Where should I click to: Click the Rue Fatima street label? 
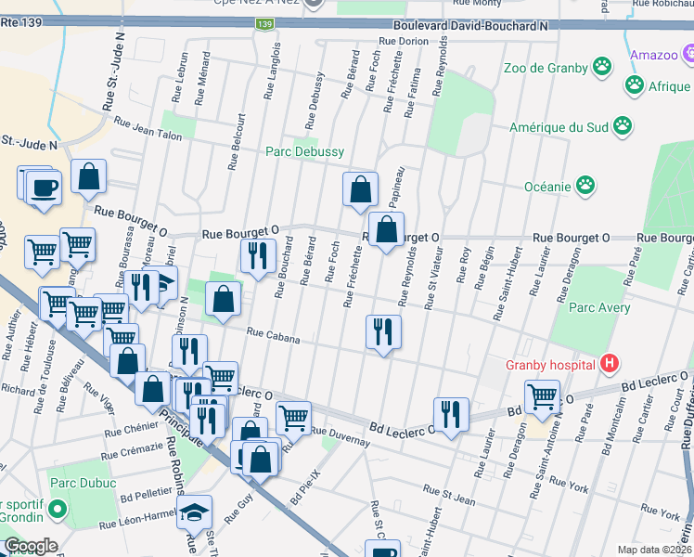click(412, 93)
